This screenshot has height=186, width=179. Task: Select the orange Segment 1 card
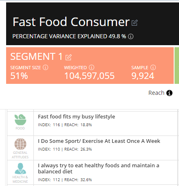click(x=90, y=66)
